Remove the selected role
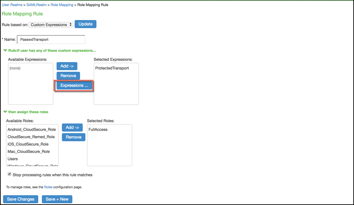Screen dimensions: 354x205 pyautogui.click(x=73, y=137)
